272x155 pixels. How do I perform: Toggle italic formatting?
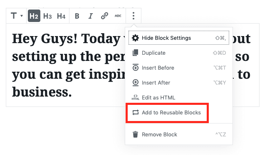click(x=90, y=16)
